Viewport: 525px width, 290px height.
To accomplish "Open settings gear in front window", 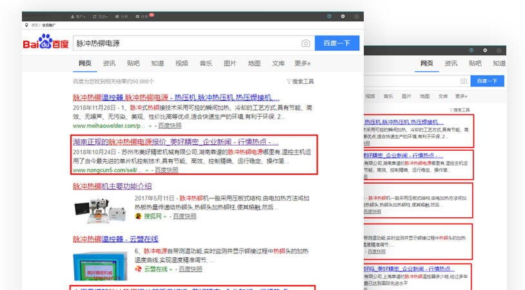I will pos(343,16).
